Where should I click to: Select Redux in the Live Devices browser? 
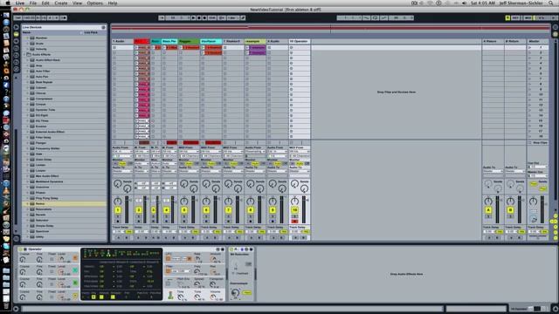(64, 203)
